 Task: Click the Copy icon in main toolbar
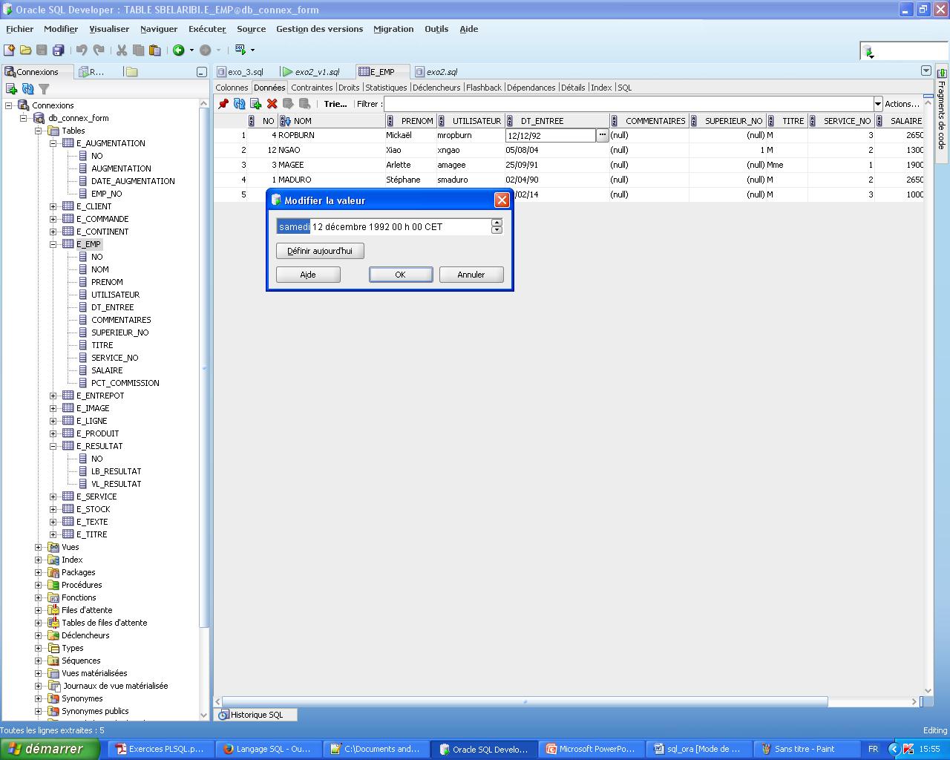pyautogui.click(x=138, y=50)
